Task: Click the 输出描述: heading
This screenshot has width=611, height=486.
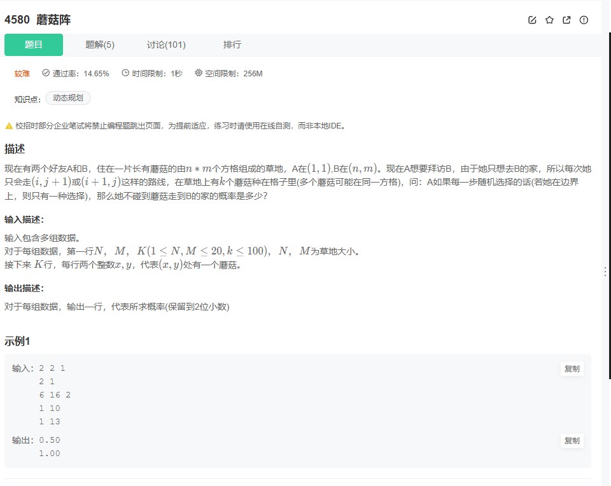Action: coord(24,288)
